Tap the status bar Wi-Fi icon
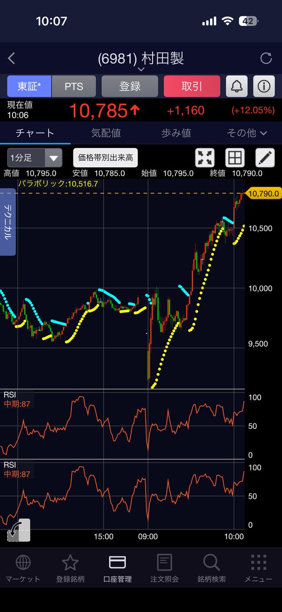This screenshot has height=612, width=282. tap(228, 21)
